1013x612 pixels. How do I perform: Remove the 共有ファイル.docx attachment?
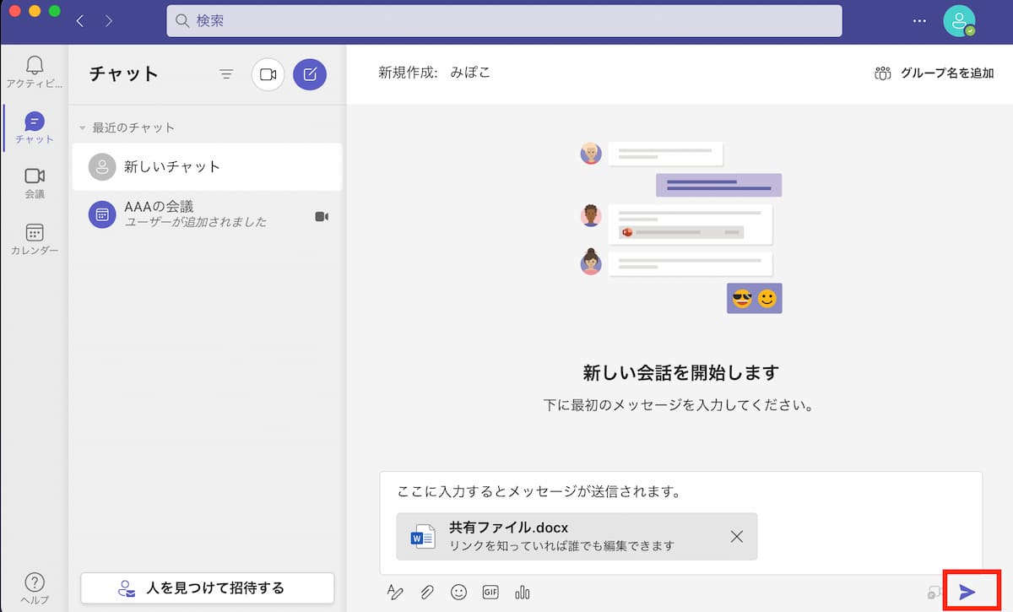[736, 536]
